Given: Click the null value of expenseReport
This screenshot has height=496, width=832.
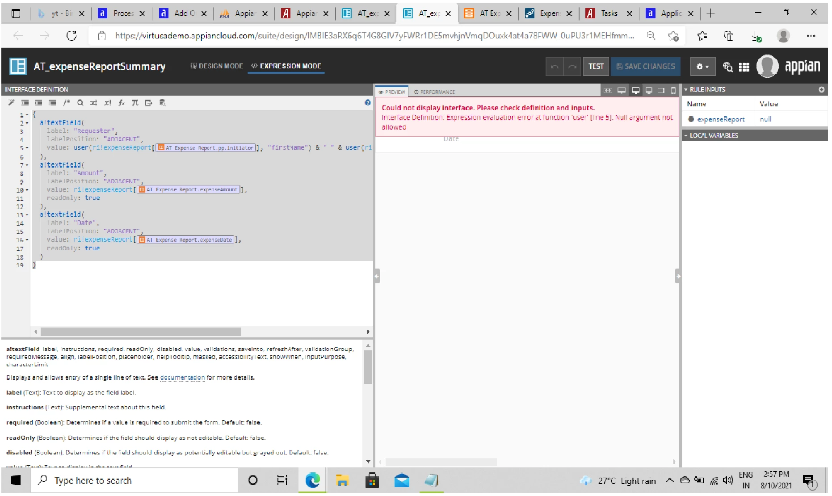Looking at the screenshot, I should pos(765,119).
